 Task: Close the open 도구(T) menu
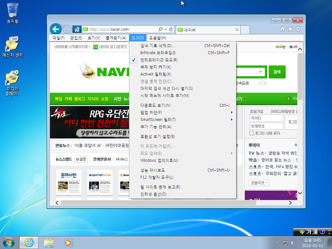coord(137,38)
